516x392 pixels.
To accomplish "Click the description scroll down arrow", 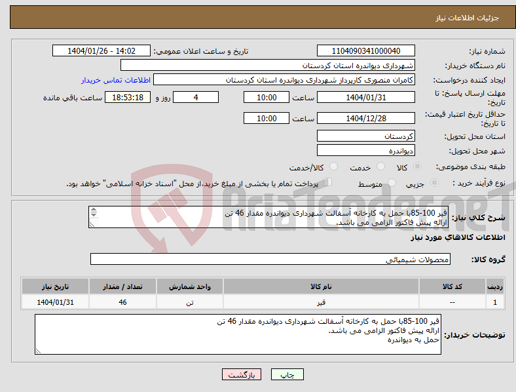I will point(94,214).
